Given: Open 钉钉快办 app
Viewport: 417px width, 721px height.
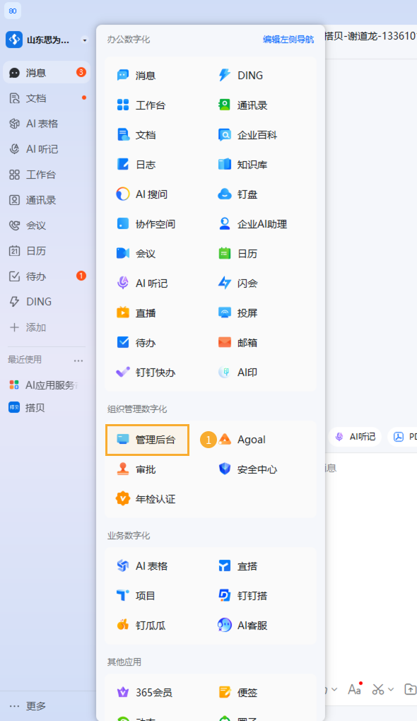Looking at the screenshot, I should (146, 373).
